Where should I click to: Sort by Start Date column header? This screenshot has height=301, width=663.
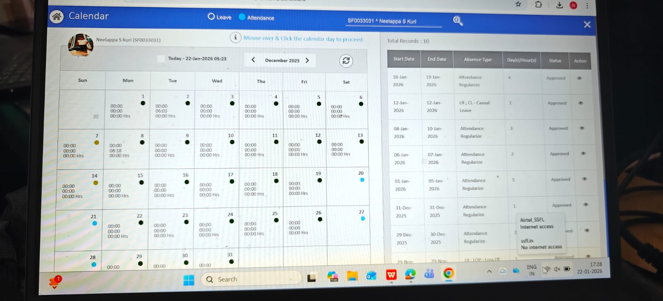click(x=404, y=59)
